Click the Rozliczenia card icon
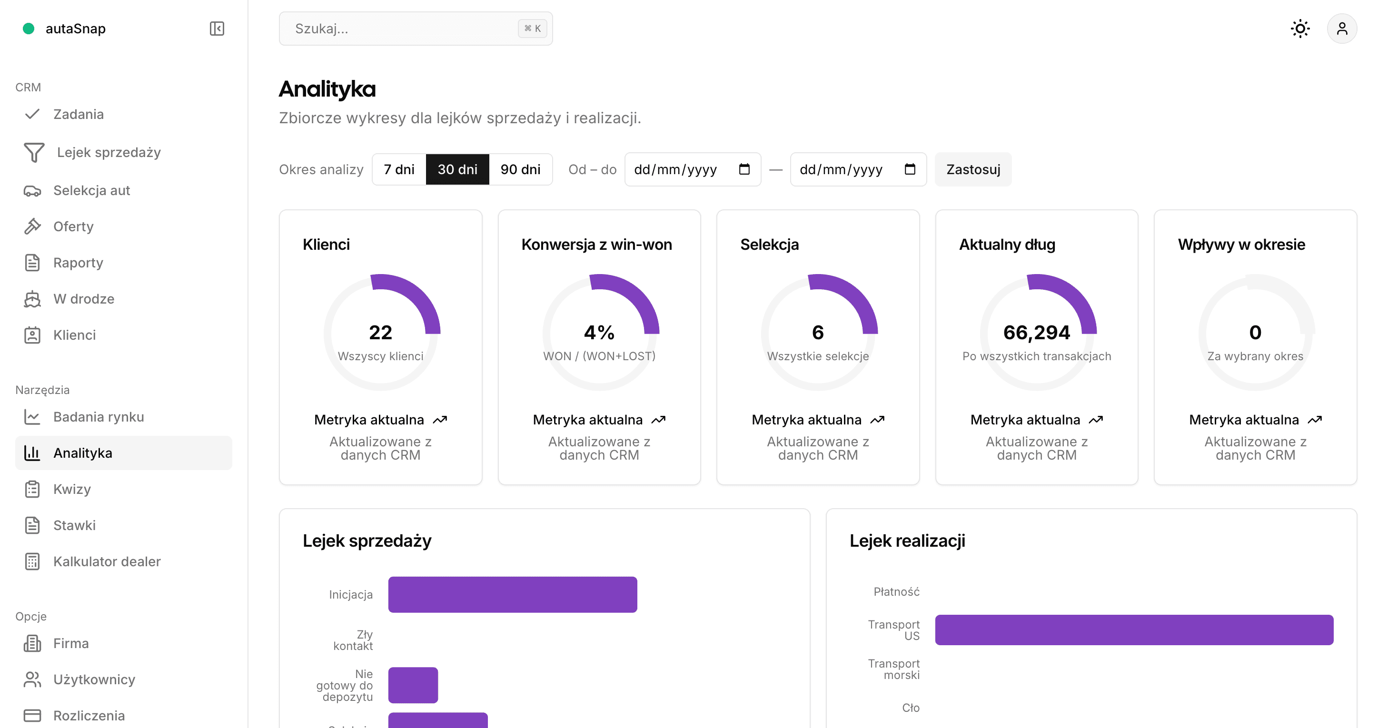Viewport: 1388px width, 728px height. click(x=32, y=716)
